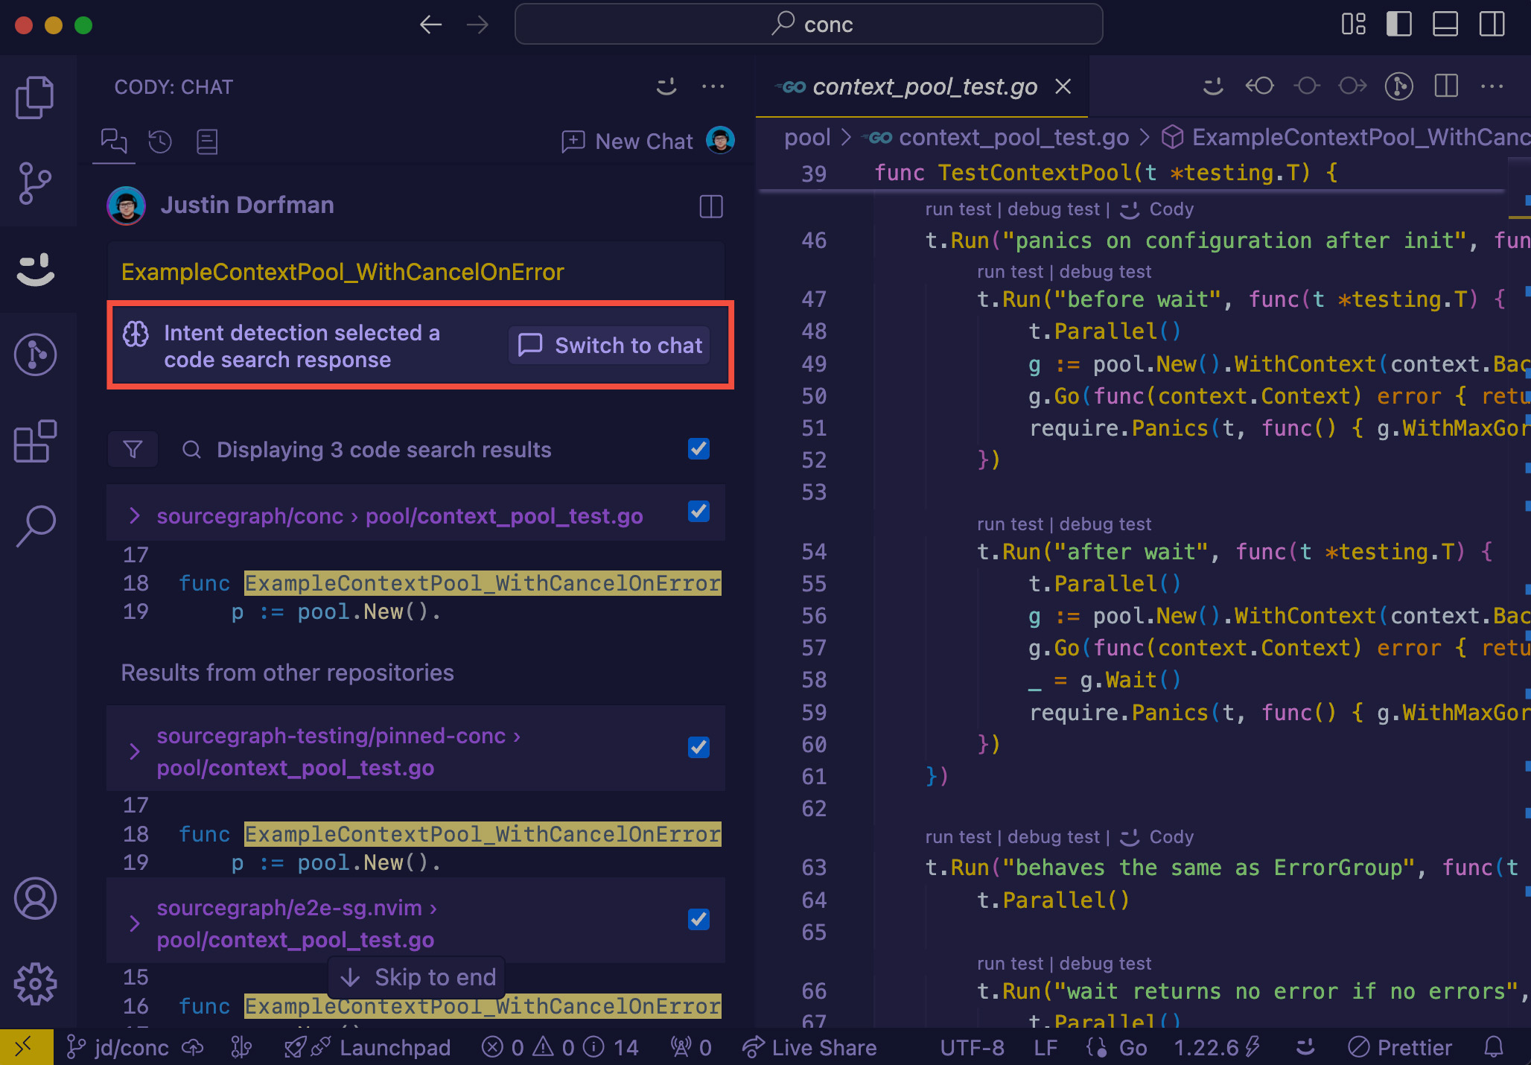Click the conc search field at top
This screenshot has height=1065, width=1531.
click(808, 24)
